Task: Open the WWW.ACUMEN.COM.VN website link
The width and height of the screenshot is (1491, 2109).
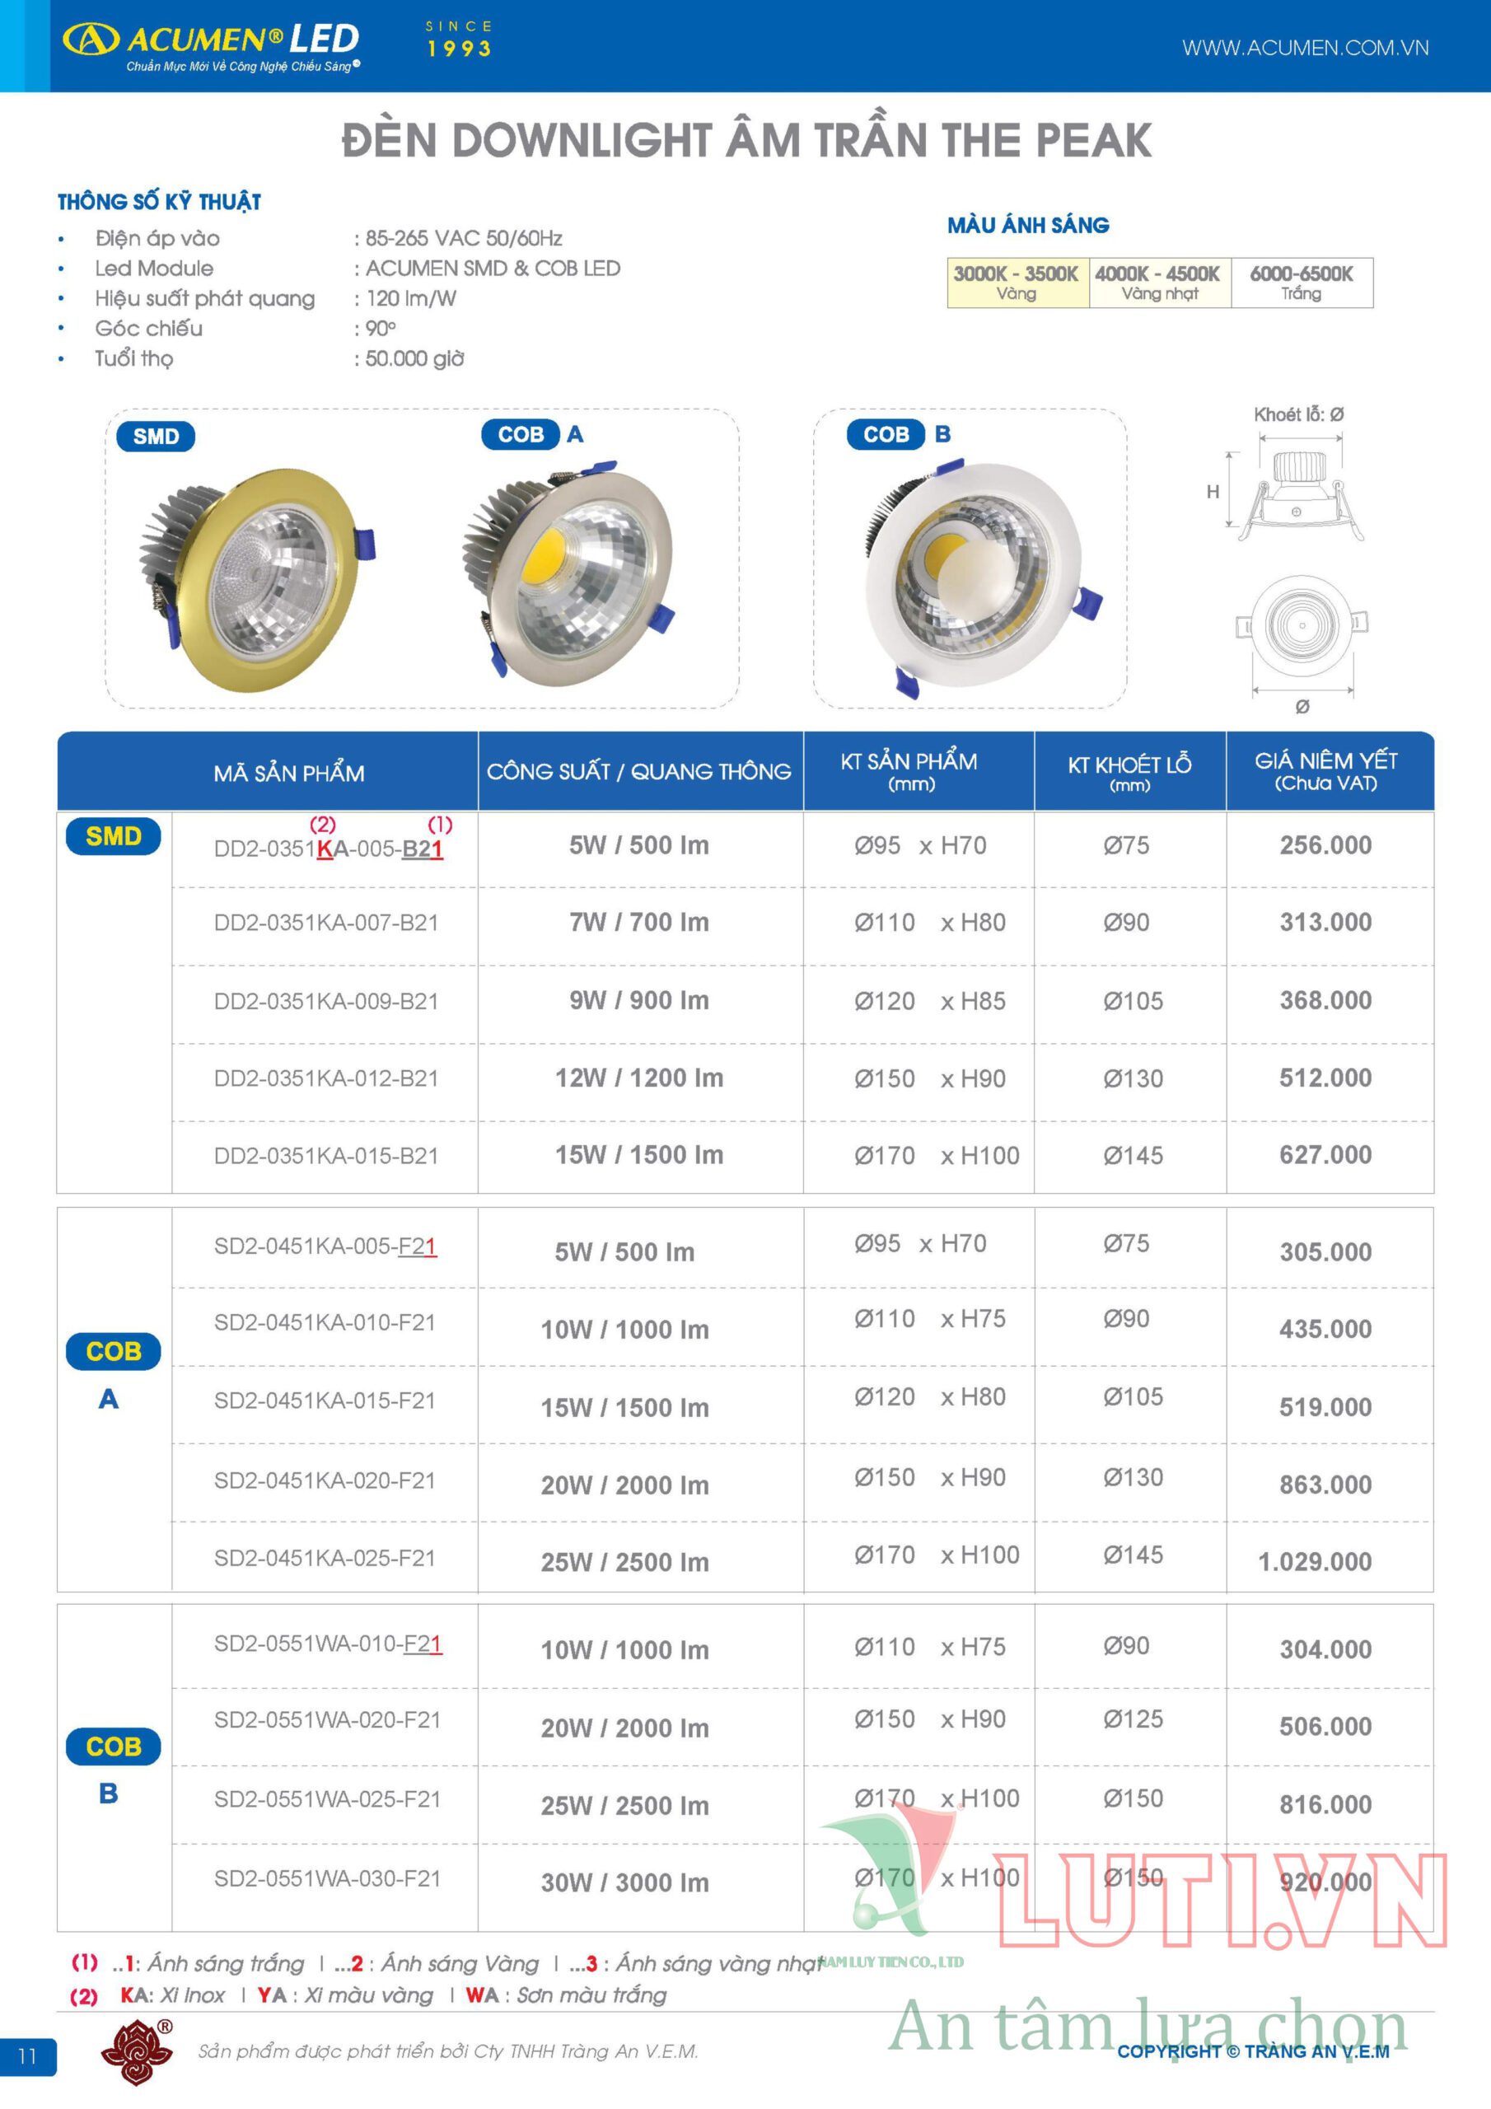Action: tap(1305, 48)
